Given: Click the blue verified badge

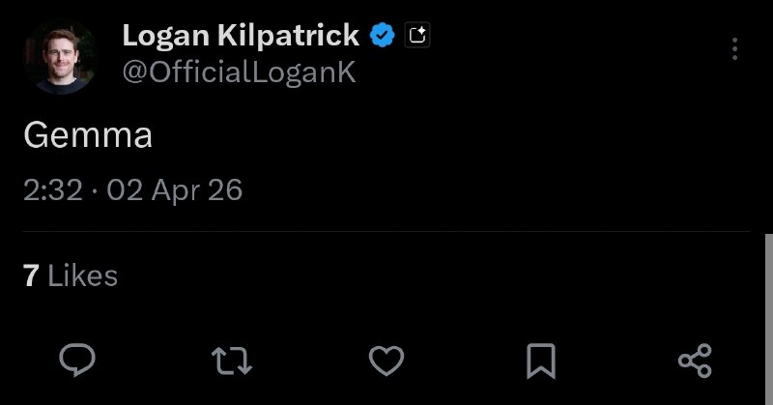Looking at the screenshot, I should (384, 37).
